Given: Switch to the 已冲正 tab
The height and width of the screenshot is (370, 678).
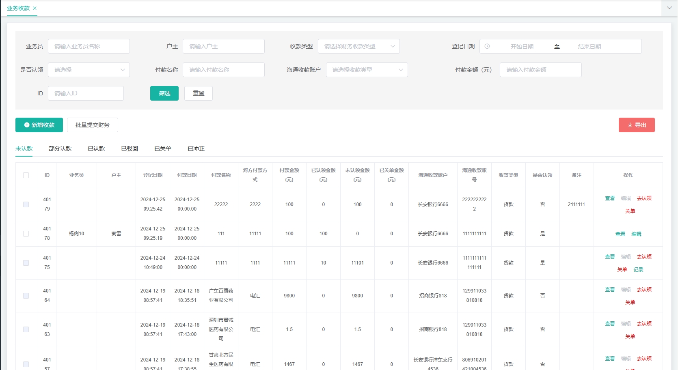Looking at the screenshot, I should [x=196, y=148].
